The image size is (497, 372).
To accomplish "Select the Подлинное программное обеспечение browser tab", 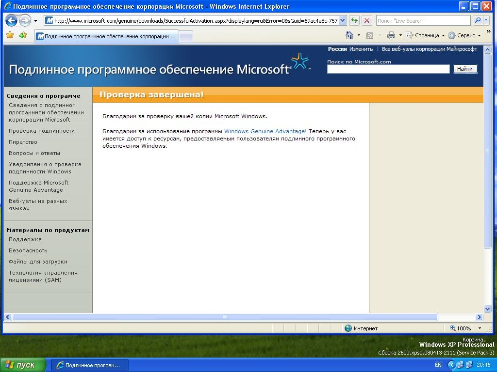I will point(107,36).
